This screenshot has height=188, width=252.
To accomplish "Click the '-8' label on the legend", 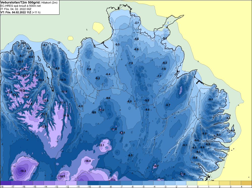I will (x=111, y=186).
